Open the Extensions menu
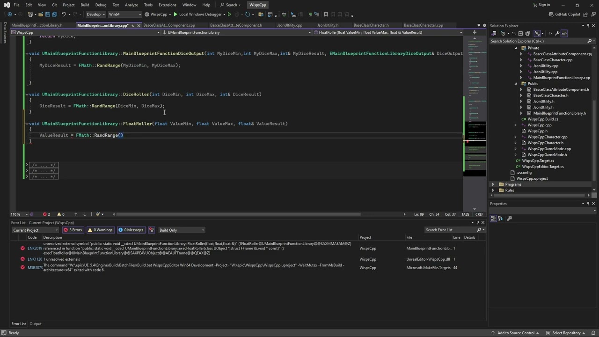The image size is (599, 337). [x=167, y=5]
